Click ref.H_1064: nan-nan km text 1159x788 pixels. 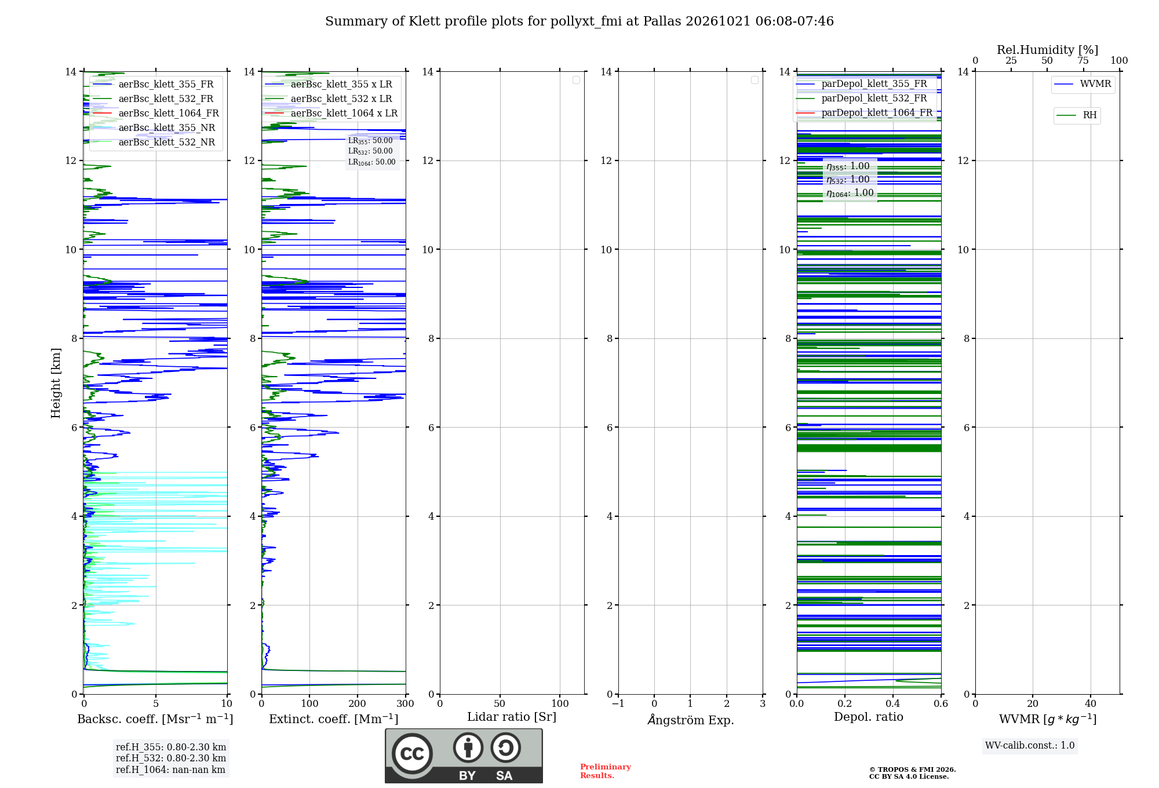(x=170, y=770)
